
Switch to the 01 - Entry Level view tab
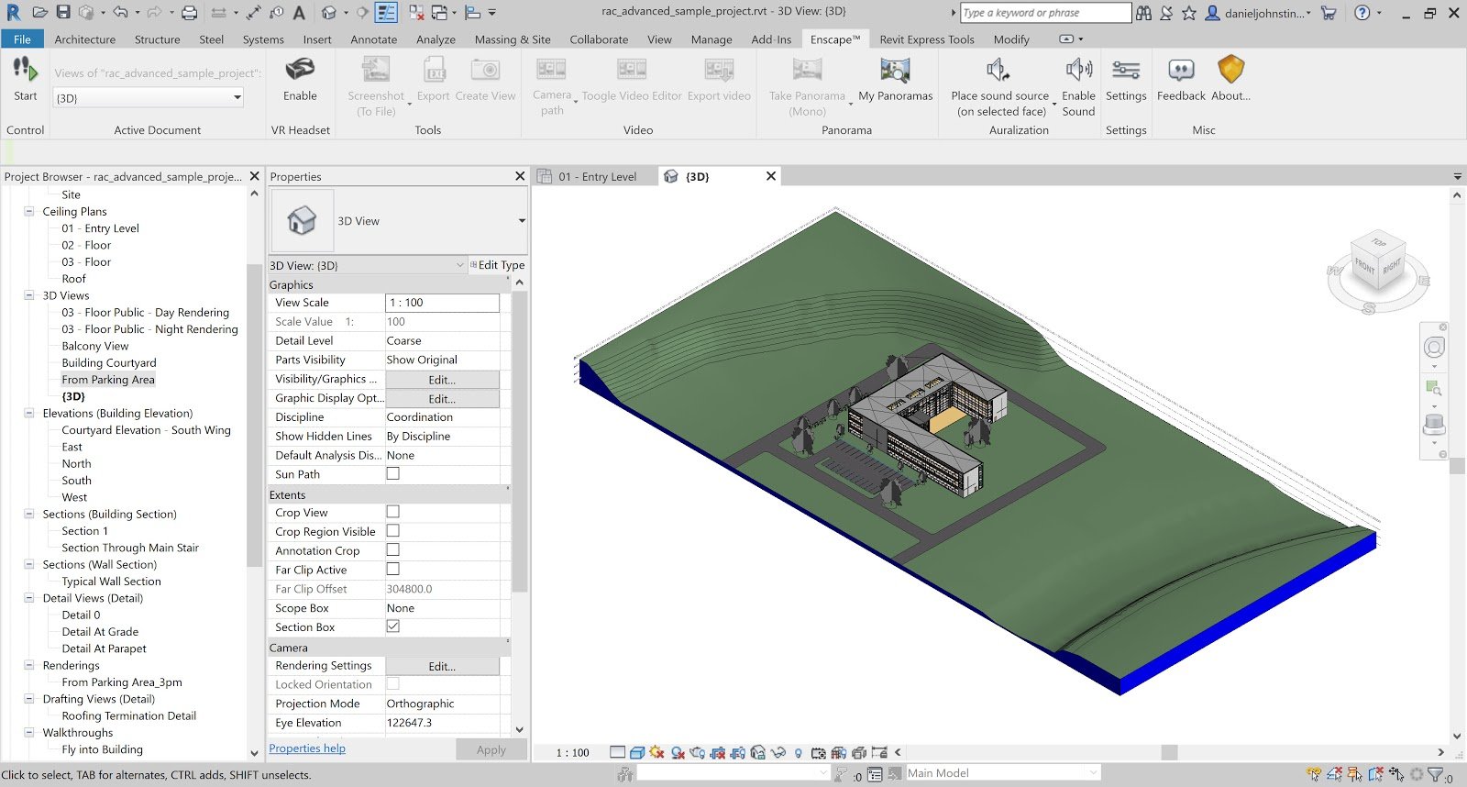coord(597,176)
